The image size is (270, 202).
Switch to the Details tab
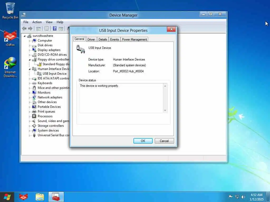pyautogui.click(x=103, y=39)
